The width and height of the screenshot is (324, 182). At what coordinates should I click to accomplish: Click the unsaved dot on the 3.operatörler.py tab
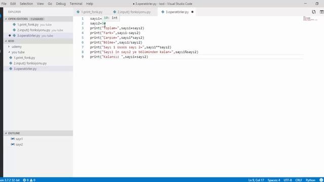pos(192,12)
